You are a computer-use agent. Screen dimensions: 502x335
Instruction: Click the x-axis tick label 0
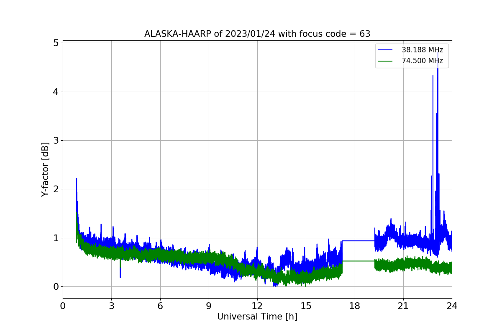pos(63,306)
